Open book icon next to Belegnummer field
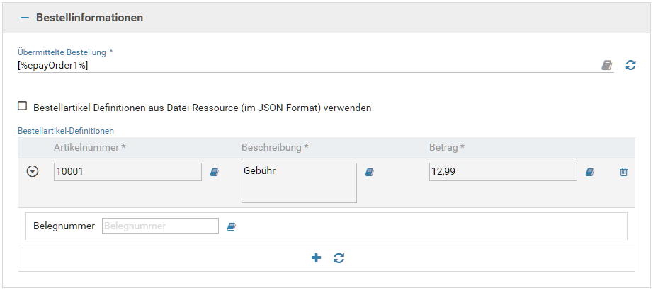 click(x=231, y=227)
